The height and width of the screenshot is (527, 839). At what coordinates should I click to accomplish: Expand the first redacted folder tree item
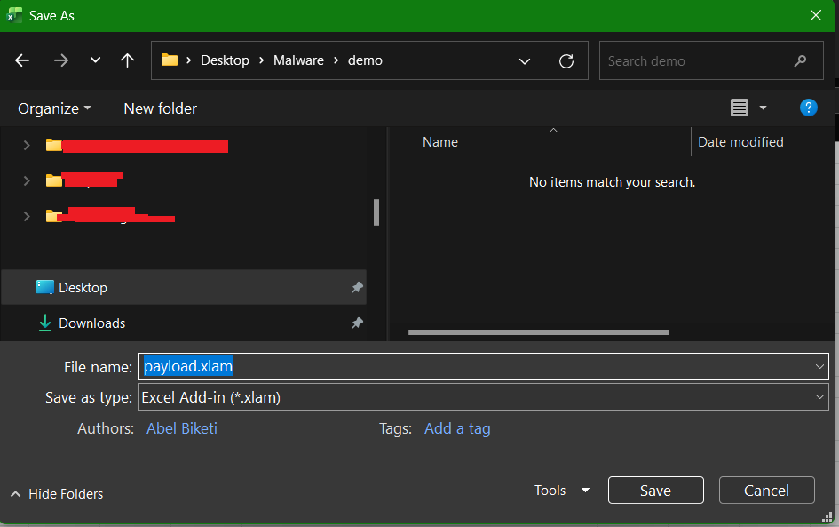(x=27, y=145)
